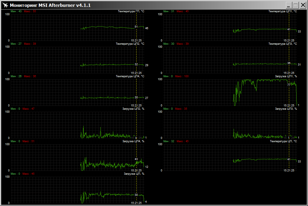The width and height of the screenshot is (308, 206).
Task: Click the maximize button in title bar
Action: pos(295,5)
